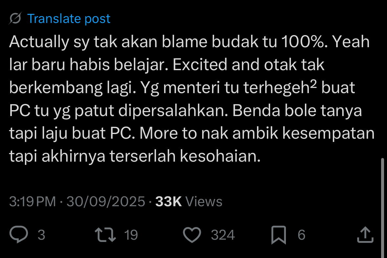This screenshot has width=387, height=258.
Task: Click the reply count 3
Action: (x=41, y=235)
